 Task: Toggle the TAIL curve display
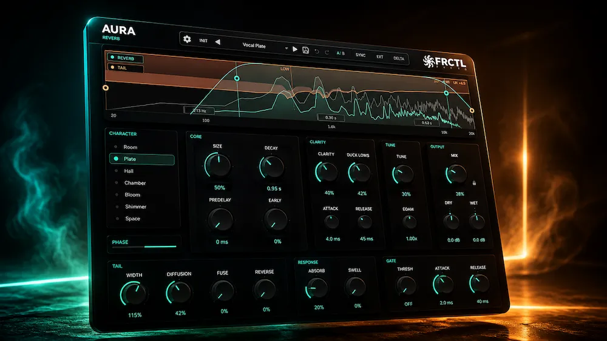[126, 68]
